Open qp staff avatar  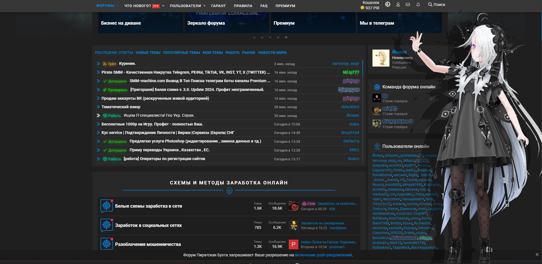[377, 98]
